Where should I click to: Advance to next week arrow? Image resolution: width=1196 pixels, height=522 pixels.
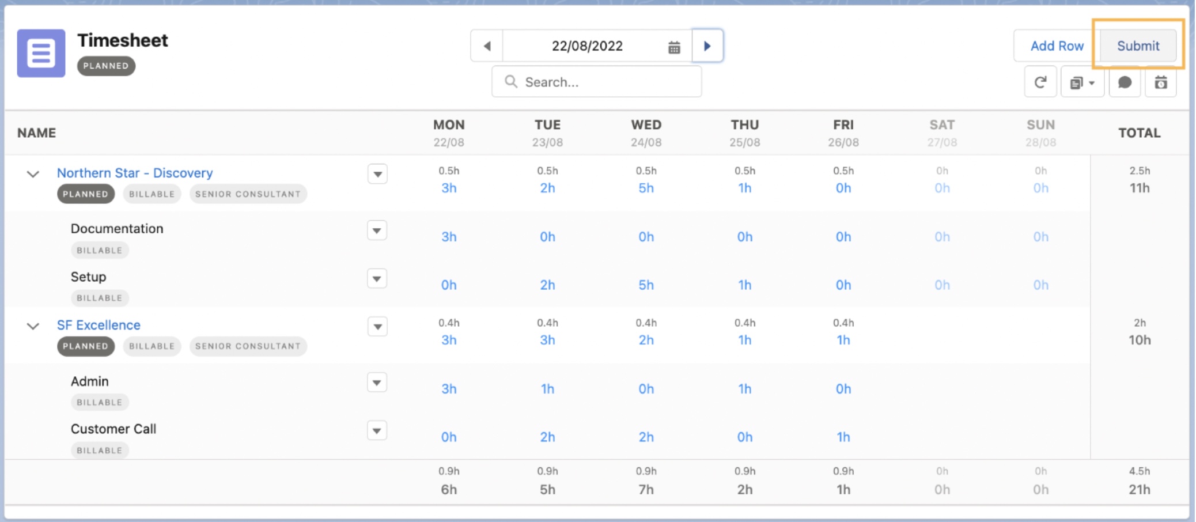pos(707,46)
